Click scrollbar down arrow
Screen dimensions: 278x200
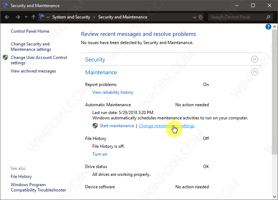(x=275, y=197)
